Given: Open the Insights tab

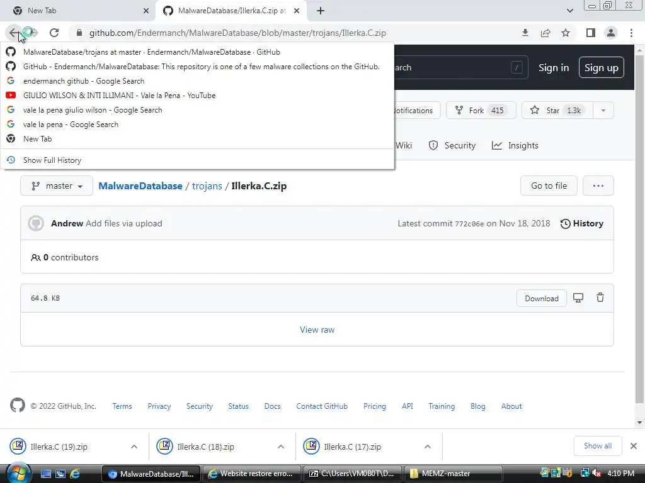Looking at the screenshot, I should click(515, 145).
